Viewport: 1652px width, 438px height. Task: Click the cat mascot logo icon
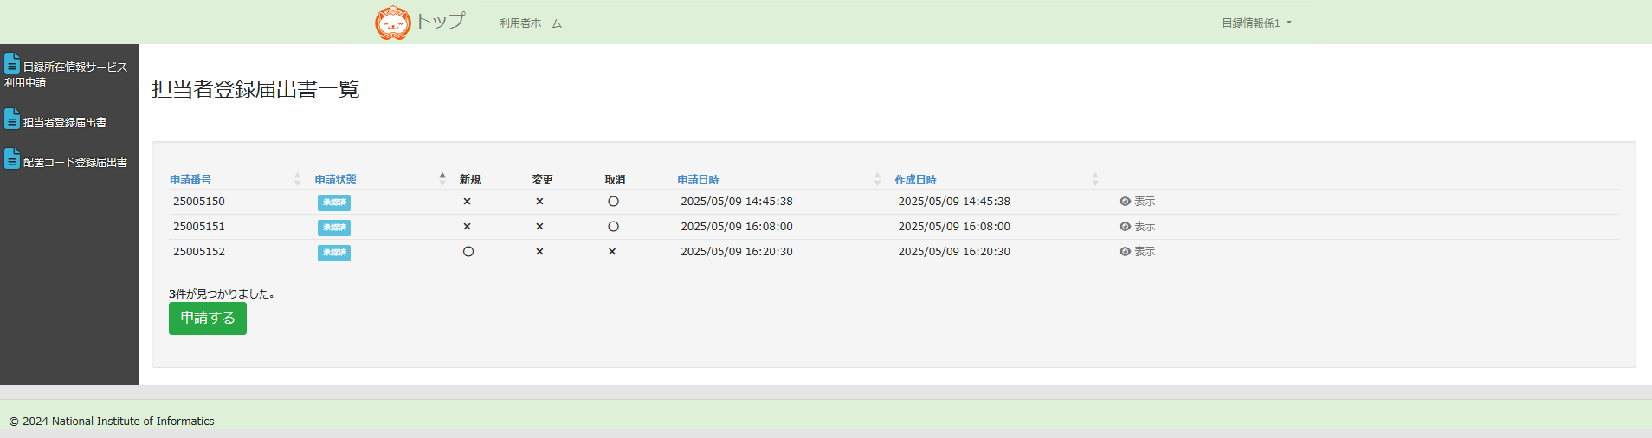pyautogui.click(x=393, y=23)
